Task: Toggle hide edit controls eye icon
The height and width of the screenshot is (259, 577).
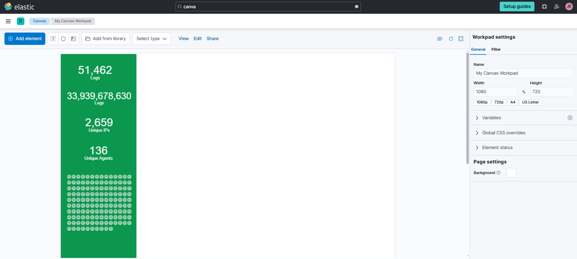Action: (440, 39)
